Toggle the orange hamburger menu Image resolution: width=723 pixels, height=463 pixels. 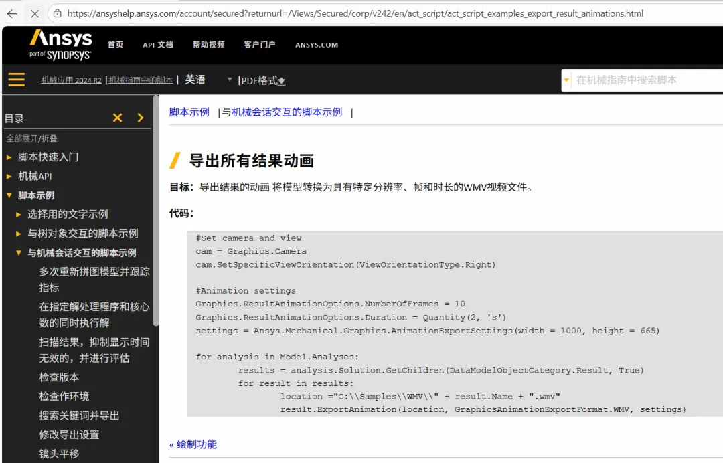[17, 80]
